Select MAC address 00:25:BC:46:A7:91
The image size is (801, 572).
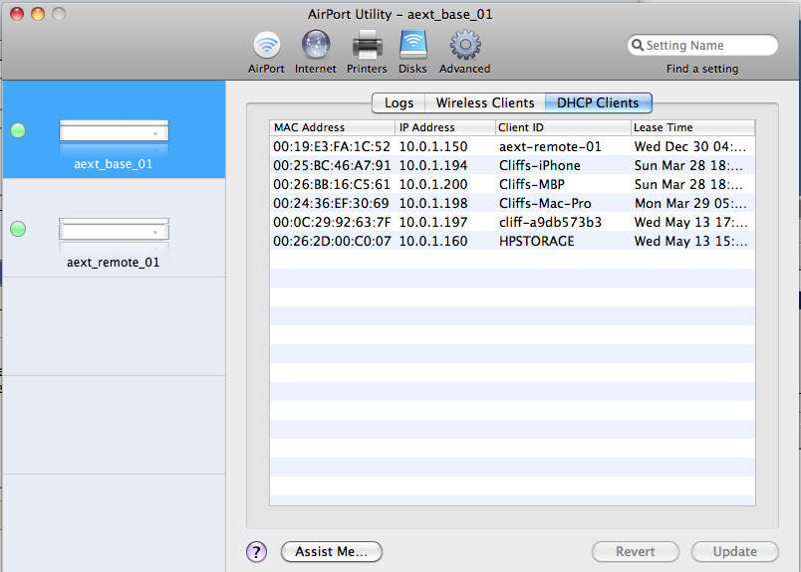(x=332, y=166)
